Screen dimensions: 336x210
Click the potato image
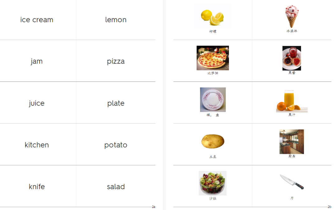[x=212, y=141]
